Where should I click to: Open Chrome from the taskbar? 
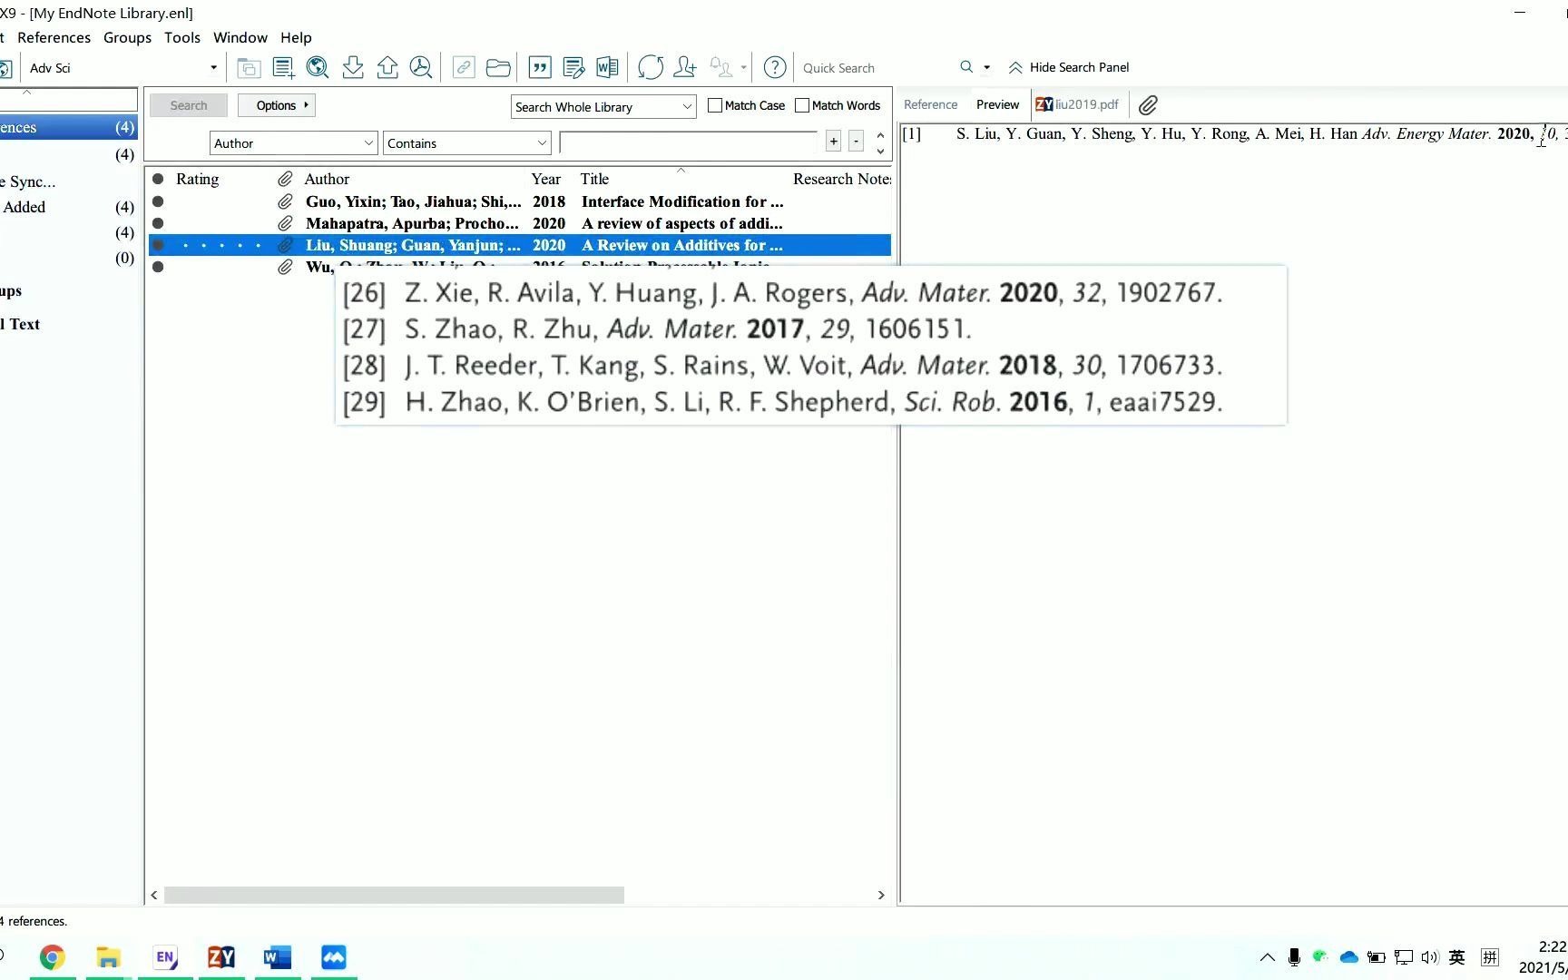(52, 957)
